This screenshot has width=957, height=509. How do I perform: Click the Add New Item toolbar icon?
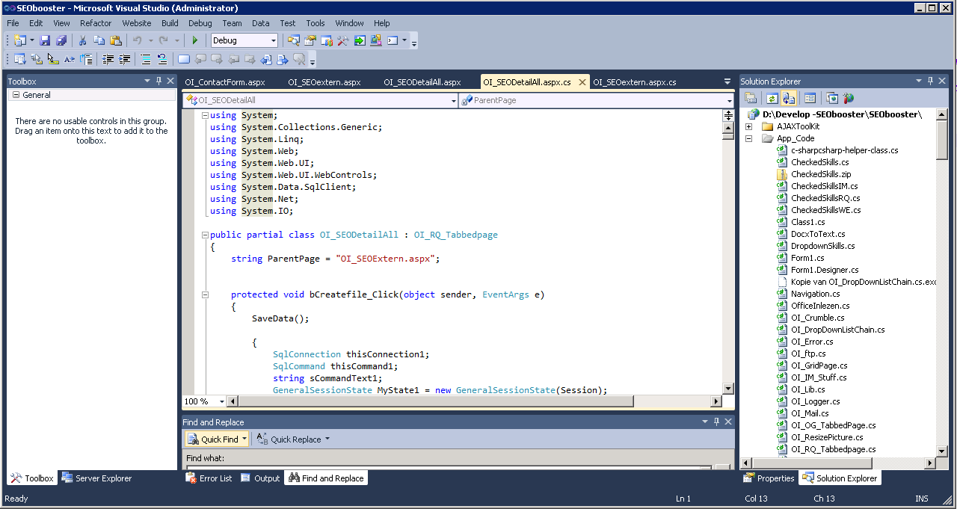(19, 40)
